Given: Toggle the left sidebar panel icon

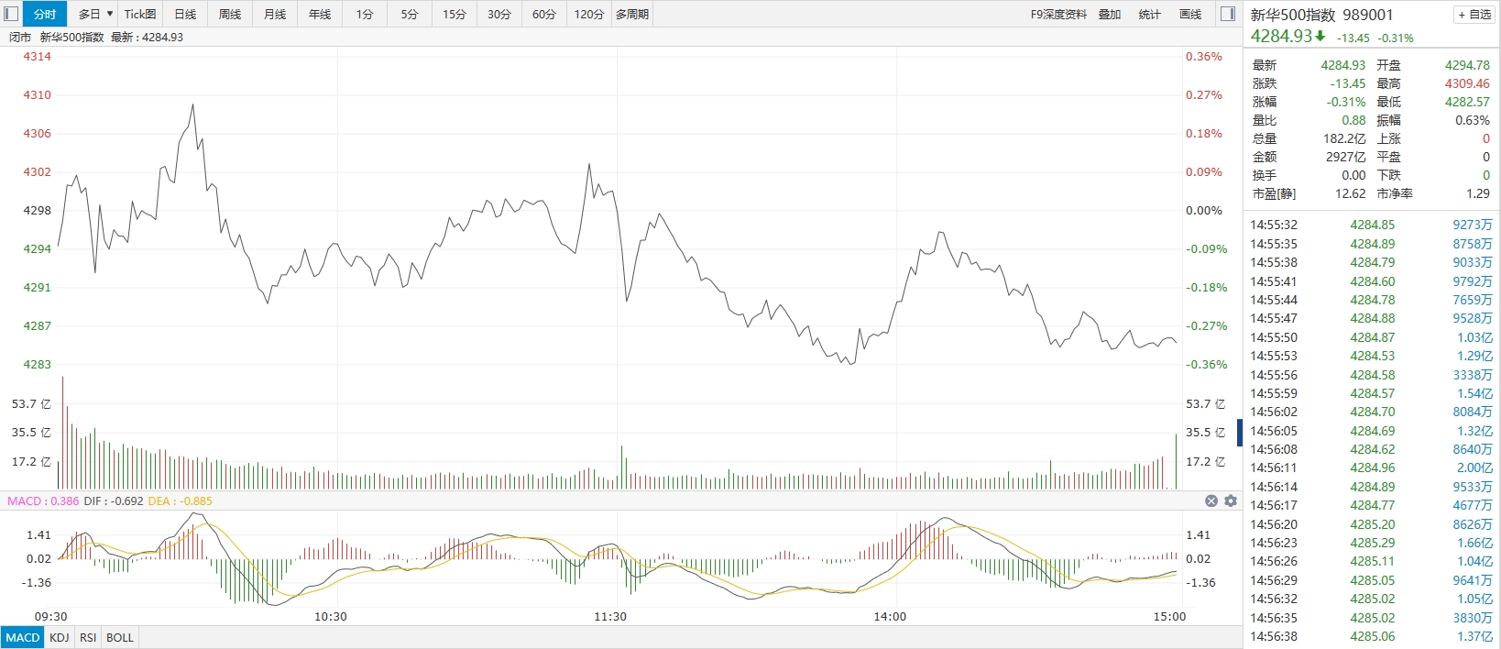Looking at the screenshot, I should click(11, 14).
